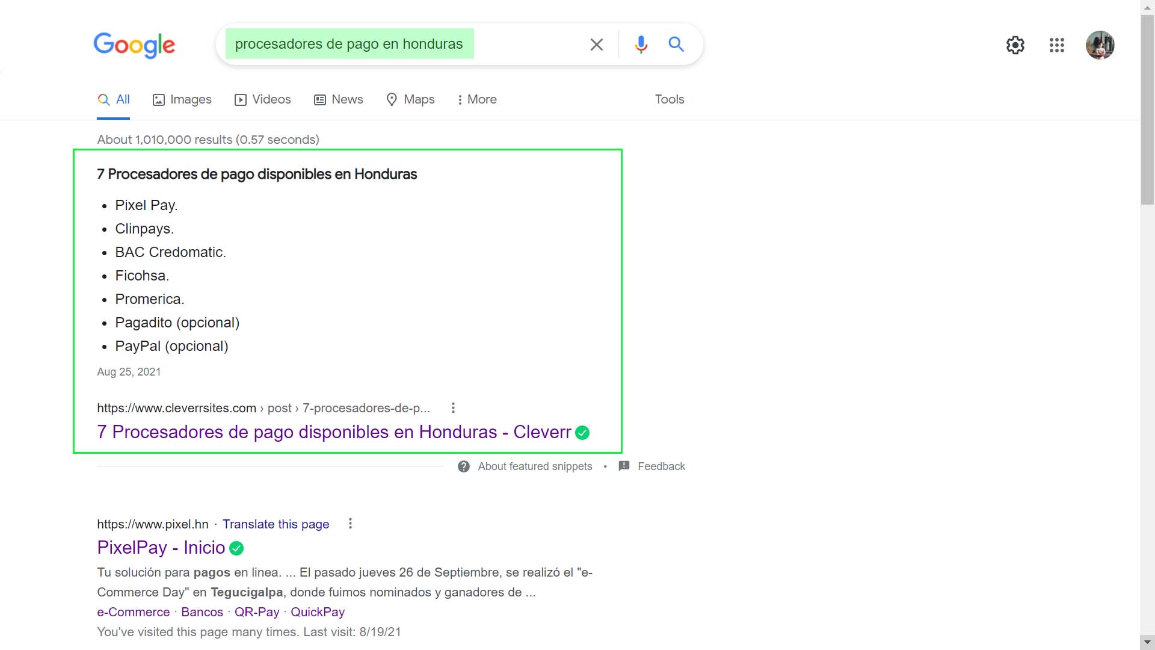Viewport: 1155px width, 650px height.
Task: Switch to the Maps tab
Action: click(x=410, y=100)
